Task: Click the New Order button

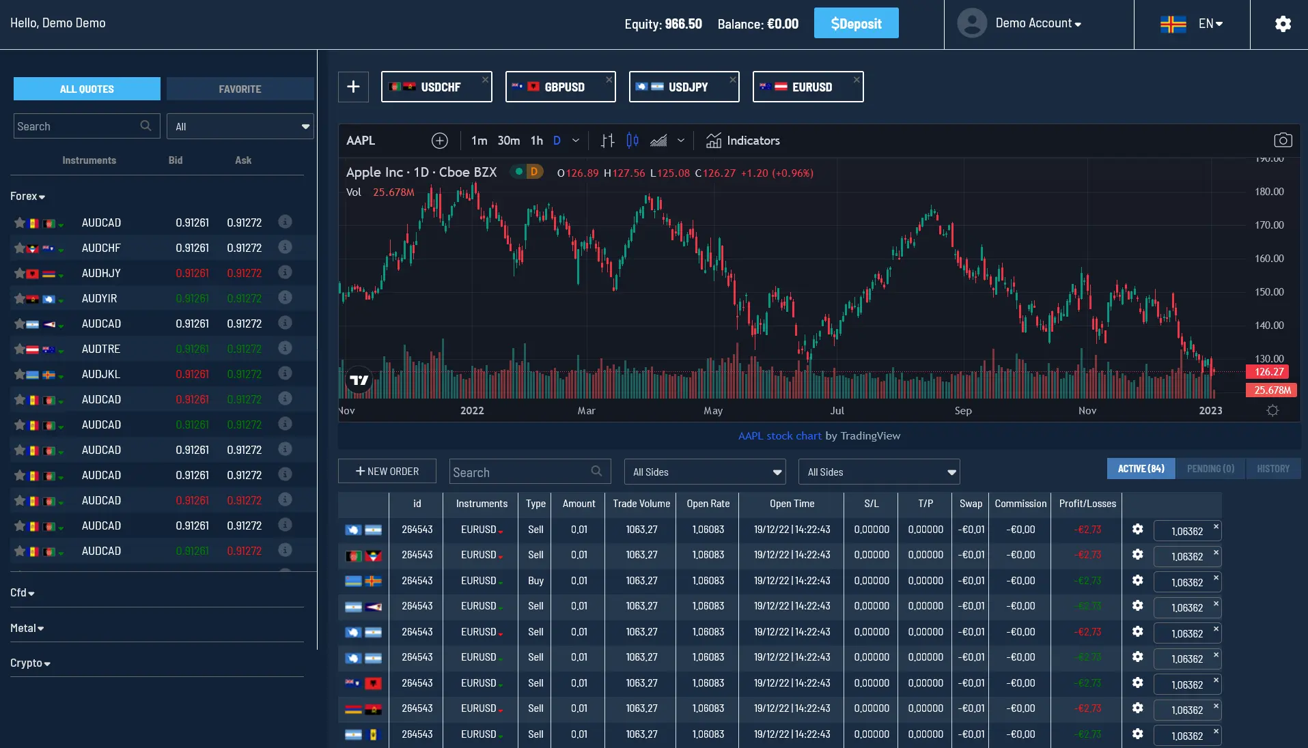Action: (387, 471)
